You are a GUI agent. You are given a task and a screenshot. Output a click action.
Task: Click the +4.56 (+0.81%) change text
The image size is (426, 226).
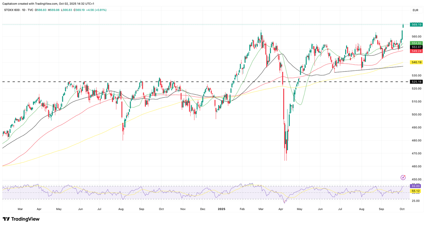(x=96, y=10)
